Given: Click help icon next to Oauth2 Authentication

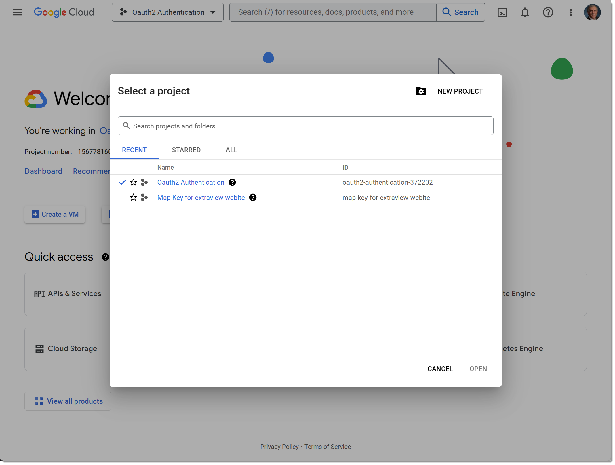Looking at the screenshot, I should (x=232, y=182).
